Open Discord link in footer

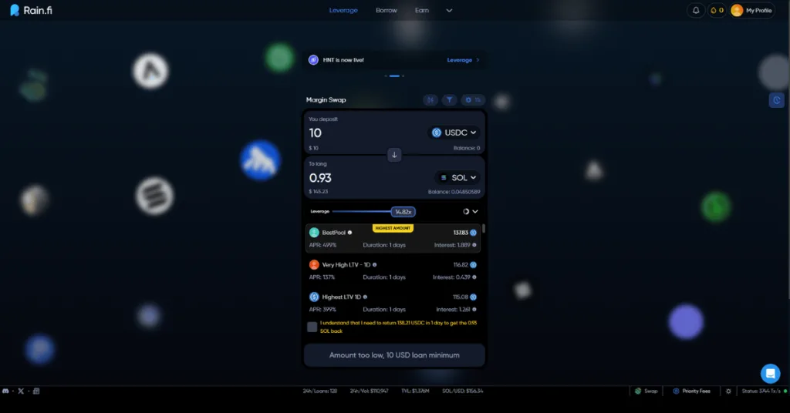coord(5,391)
